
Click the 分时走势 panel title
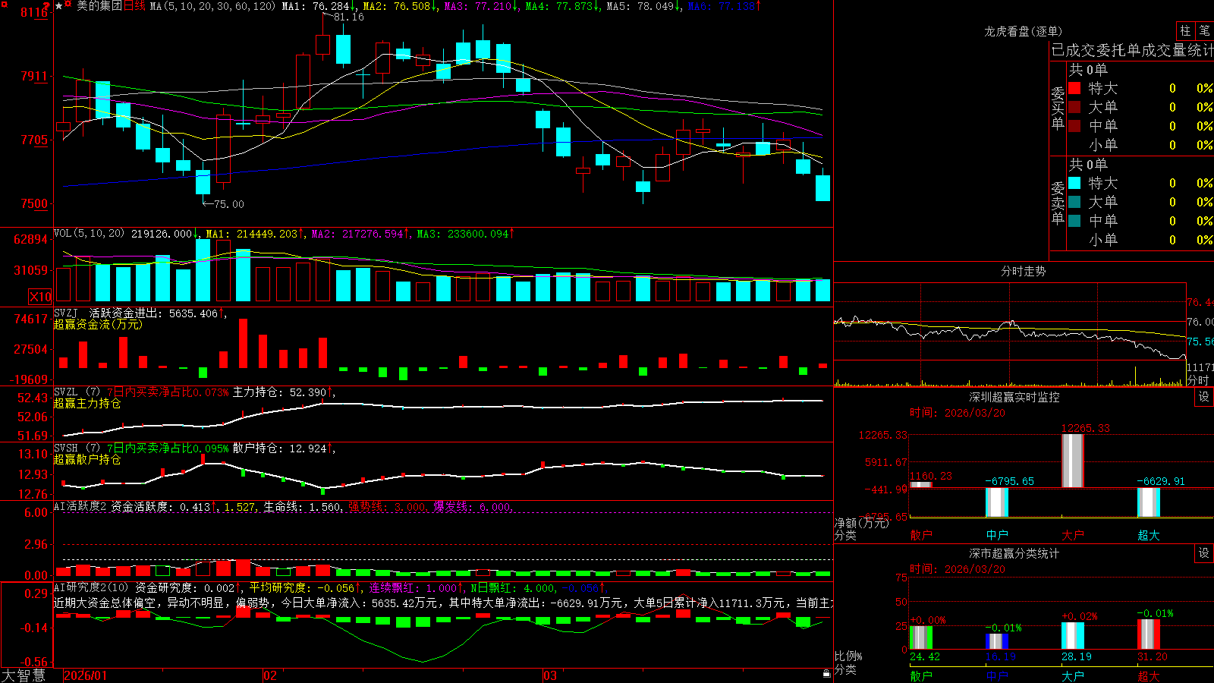tap(1023, 271)
